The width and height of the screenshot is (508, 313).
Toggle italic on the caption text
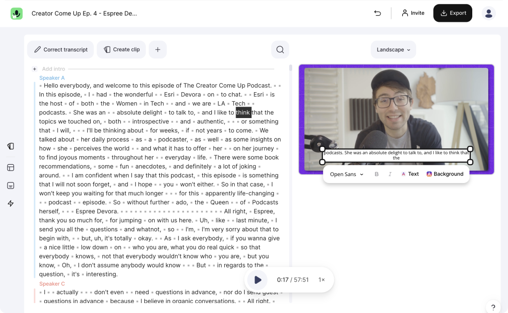(x=390, y=174)
